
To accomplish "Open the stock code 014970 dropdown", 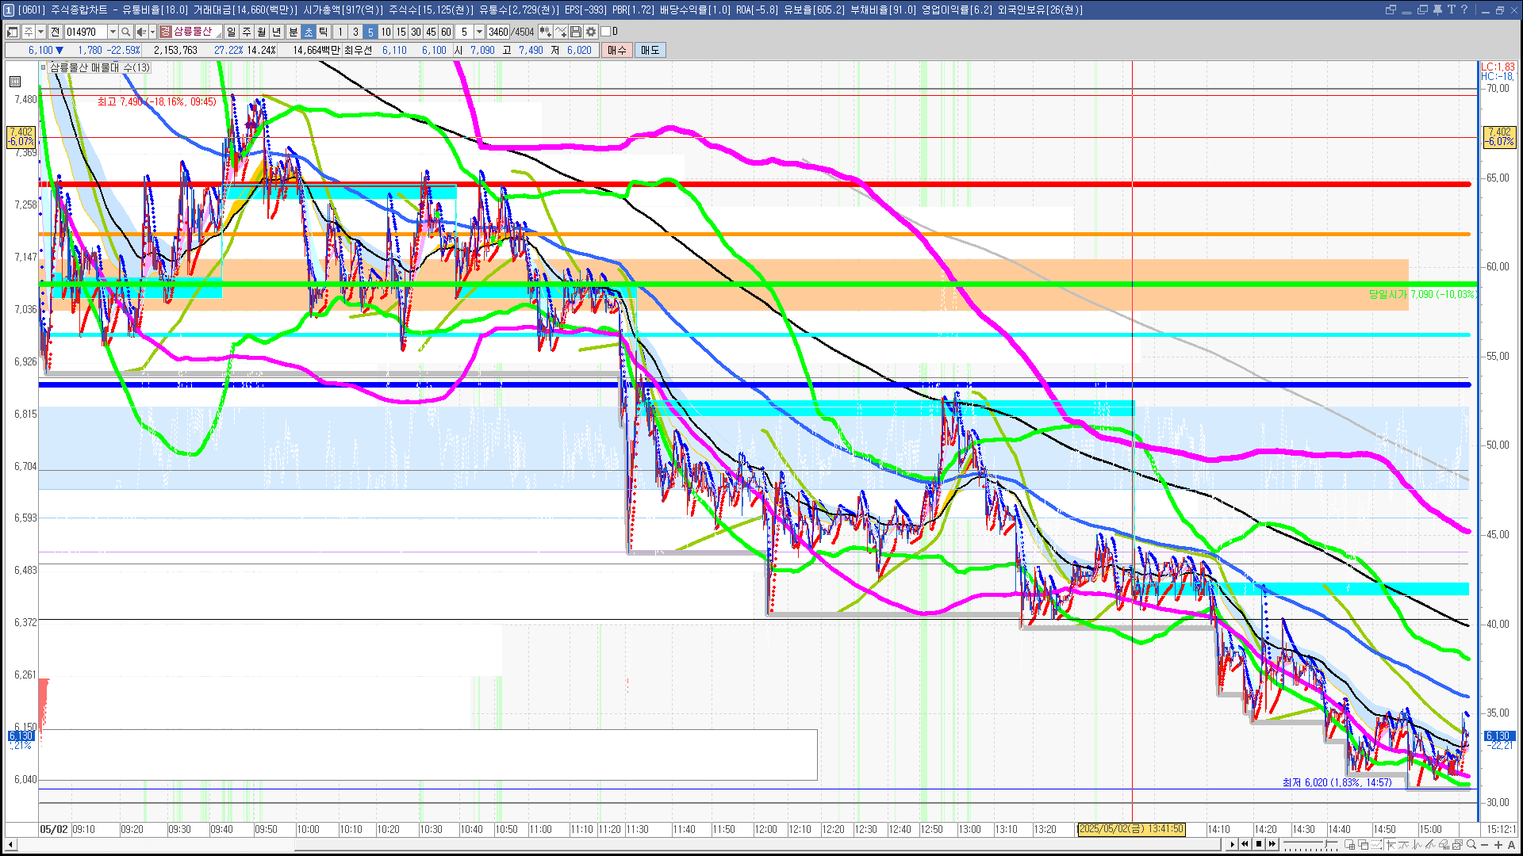I will coord(113,32).
